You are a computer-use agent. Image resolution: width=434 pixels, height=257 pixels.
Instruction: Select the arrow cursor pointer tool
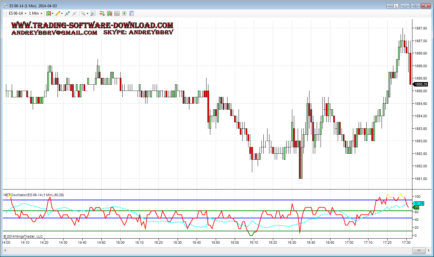pos(84,13)
